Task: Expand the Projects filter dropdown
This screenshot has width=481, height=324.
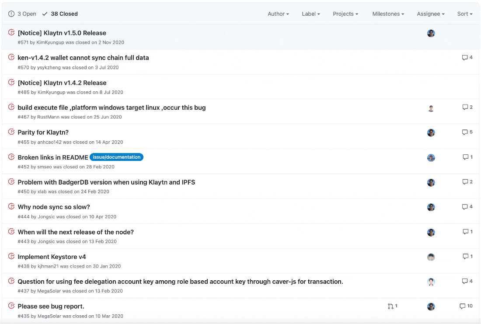Action: tap(345, 14)
